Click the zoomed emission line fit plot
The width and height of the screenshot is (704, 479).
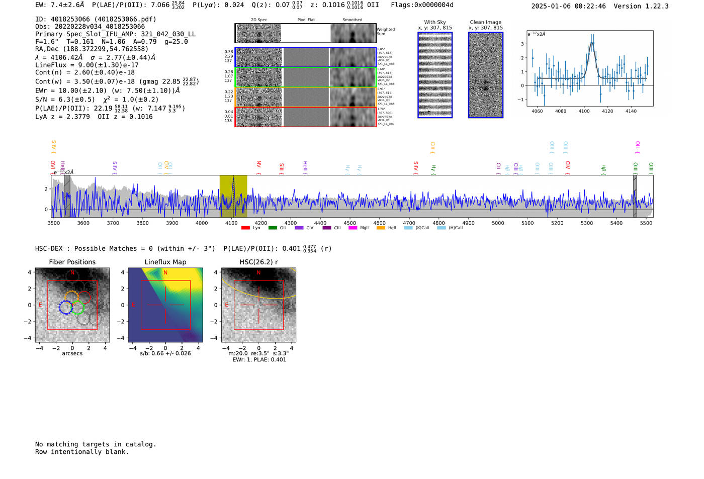pos(589,68)
